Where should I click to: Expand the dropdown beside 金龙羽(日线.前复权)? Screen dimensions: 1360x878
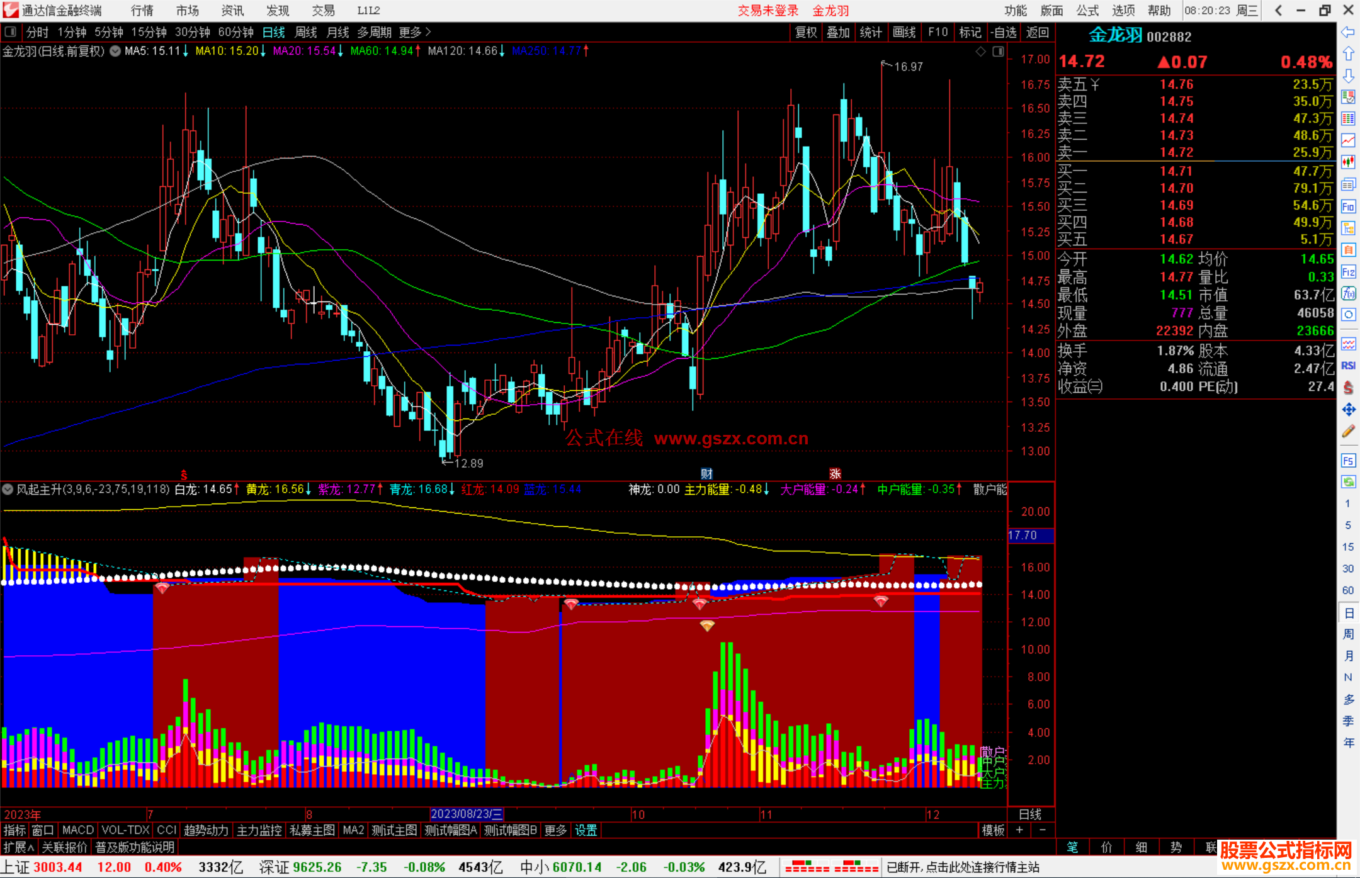point(115,52)
